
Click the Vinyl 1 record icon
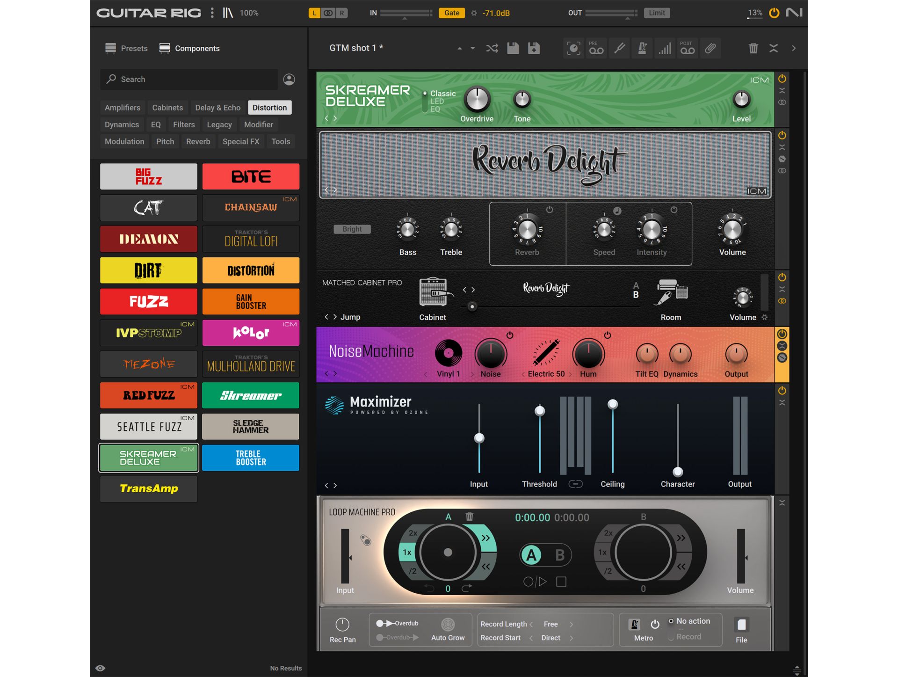click(448, 353)
